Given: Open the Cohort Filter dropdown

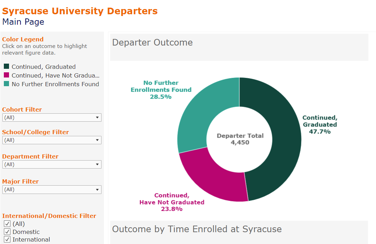Looking at the screenshot, I should [x=52, y=117].
